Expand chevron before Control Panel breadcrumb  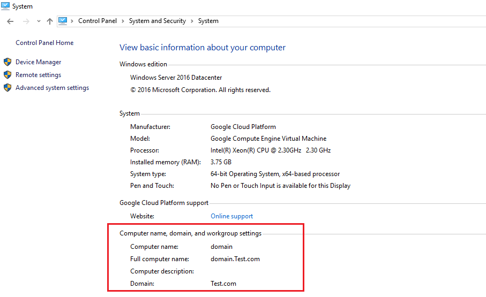click(72, 21)
